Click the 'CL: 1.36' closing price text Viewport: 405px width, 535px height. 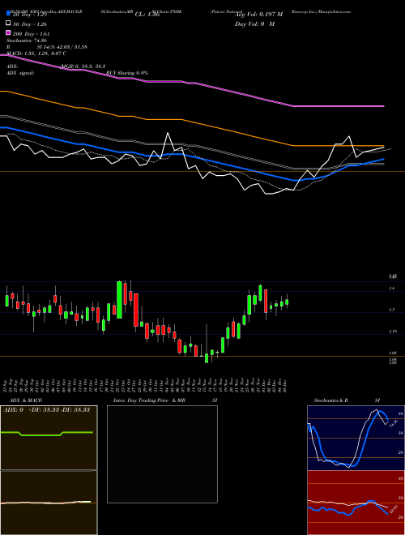pyautogui.click(x=147, y=15)
